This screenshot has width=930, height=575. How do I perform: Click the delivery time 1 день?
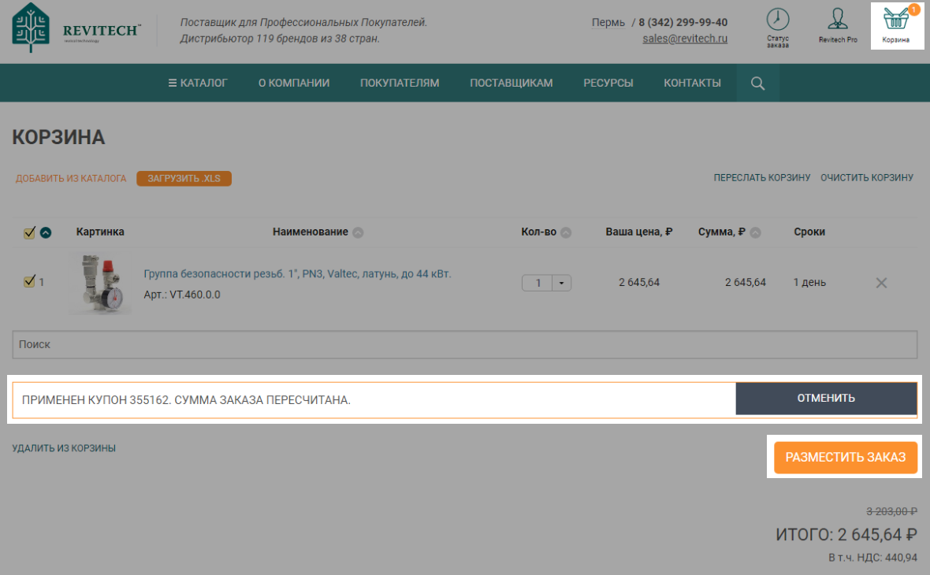point(809,283)
